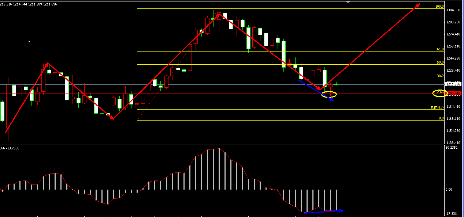Click the Fibonacci 50.0 level label
This screenshot has height=217, width=464.
(x=440, y=62)
